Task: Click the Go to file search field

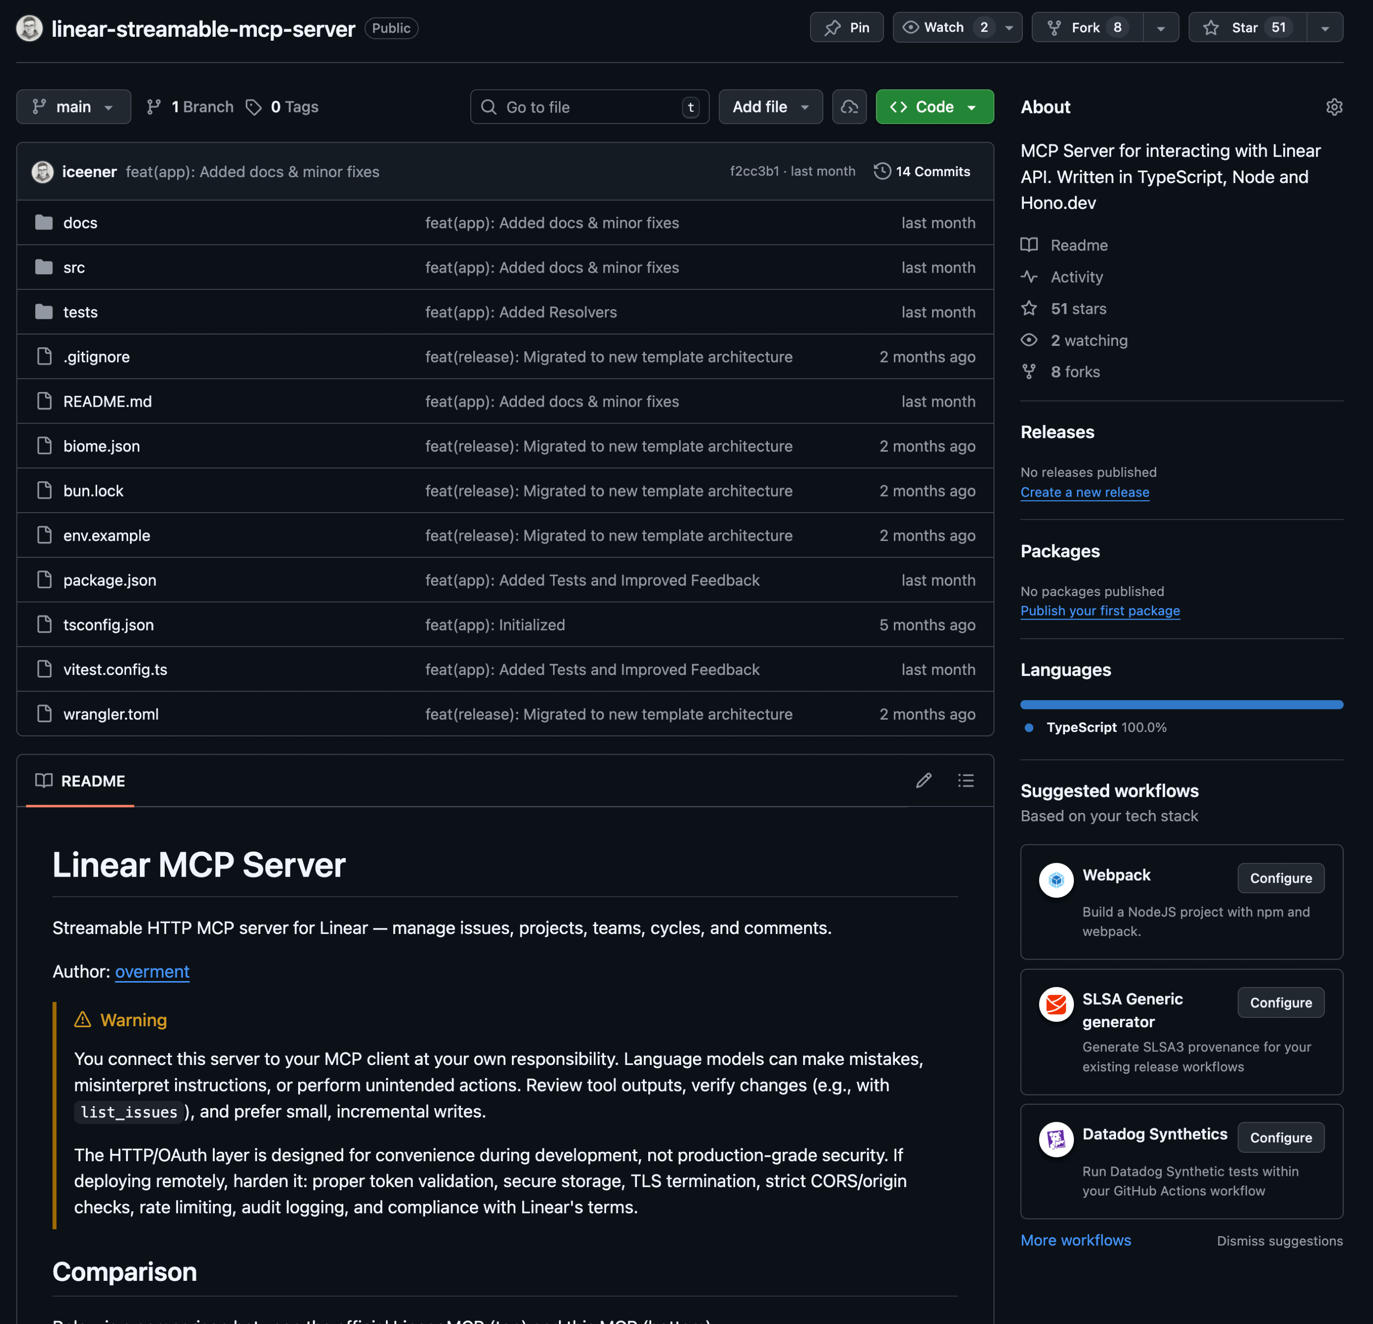Action: coord(588,107)
